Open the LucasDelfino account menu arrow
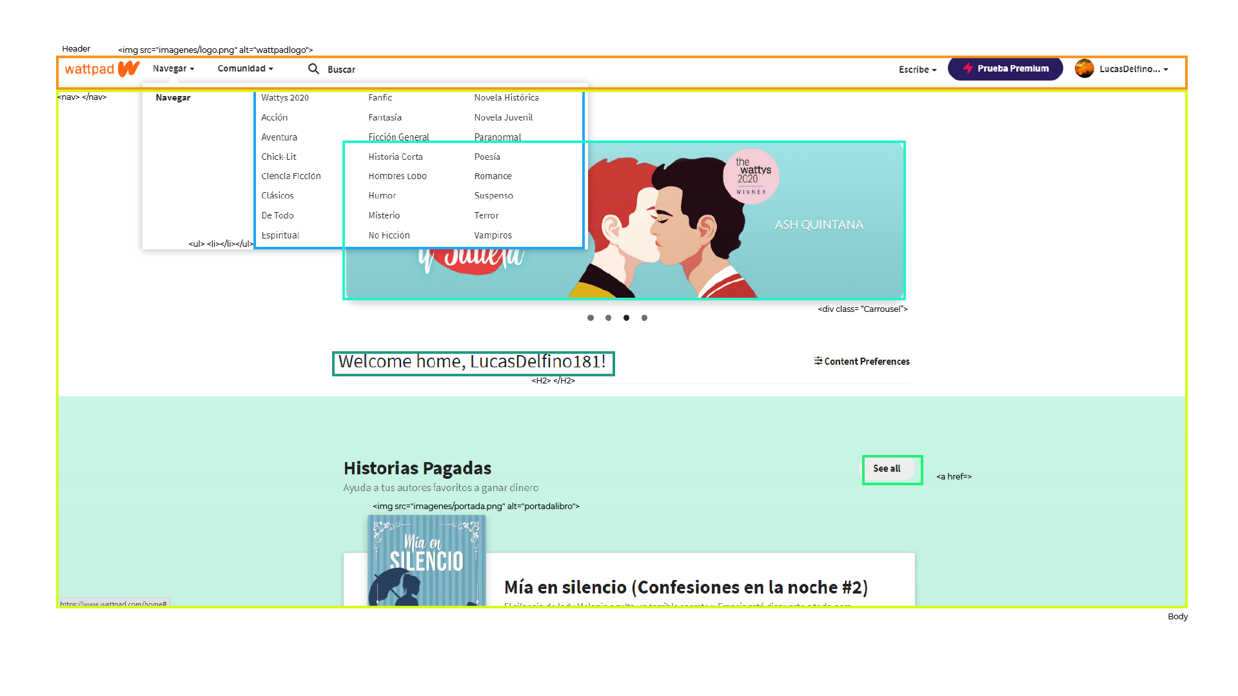Image resolution: width=1238 pixels, height=696 pixels. pyautogui.click(x=1166, y=70)
